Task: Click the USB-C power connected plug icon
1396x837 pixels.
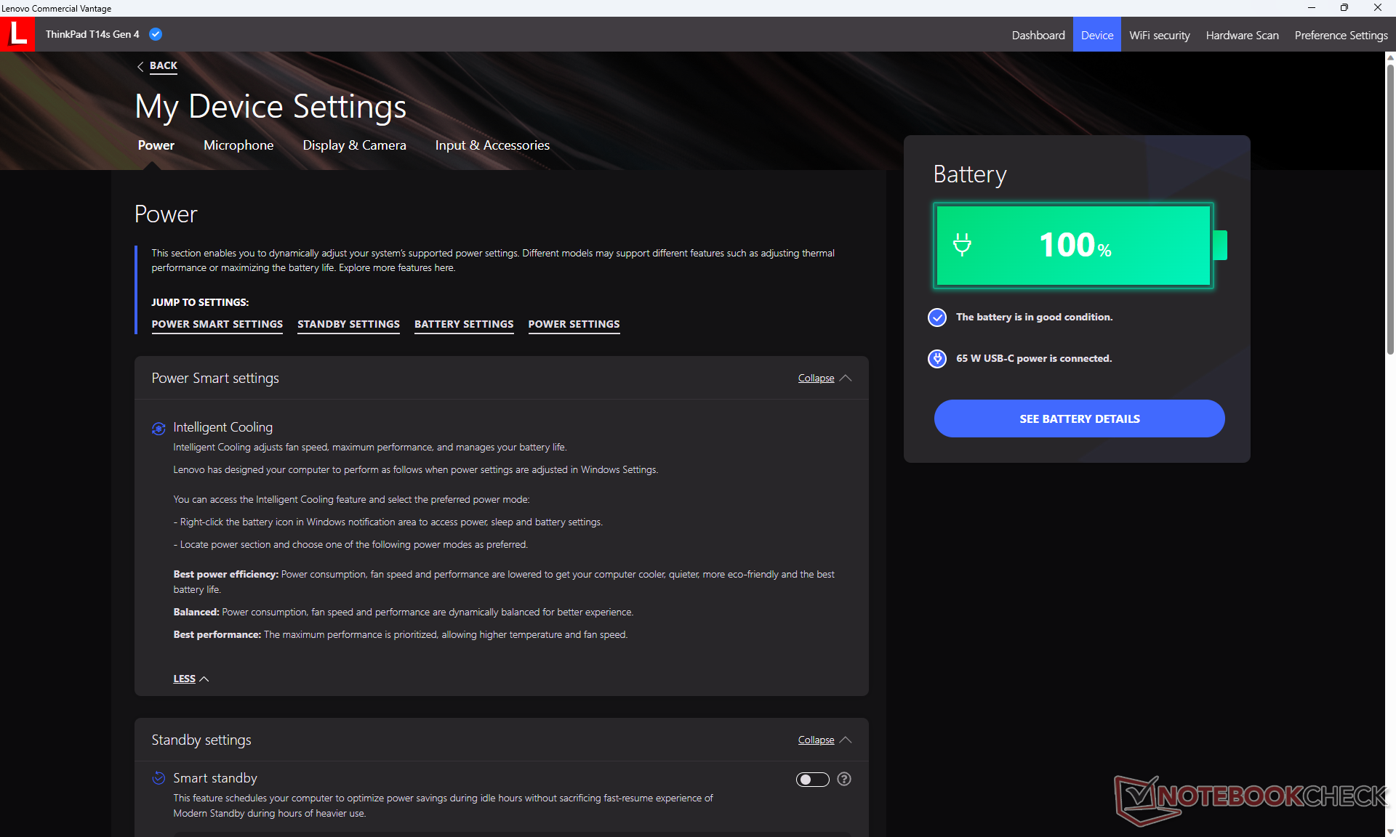Action: click(937, 358)
